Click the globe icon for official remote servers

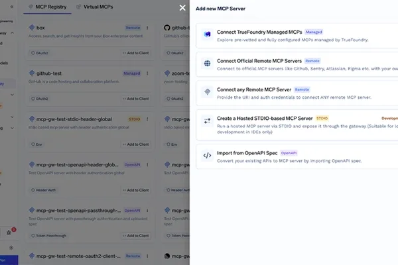(207, 63)
